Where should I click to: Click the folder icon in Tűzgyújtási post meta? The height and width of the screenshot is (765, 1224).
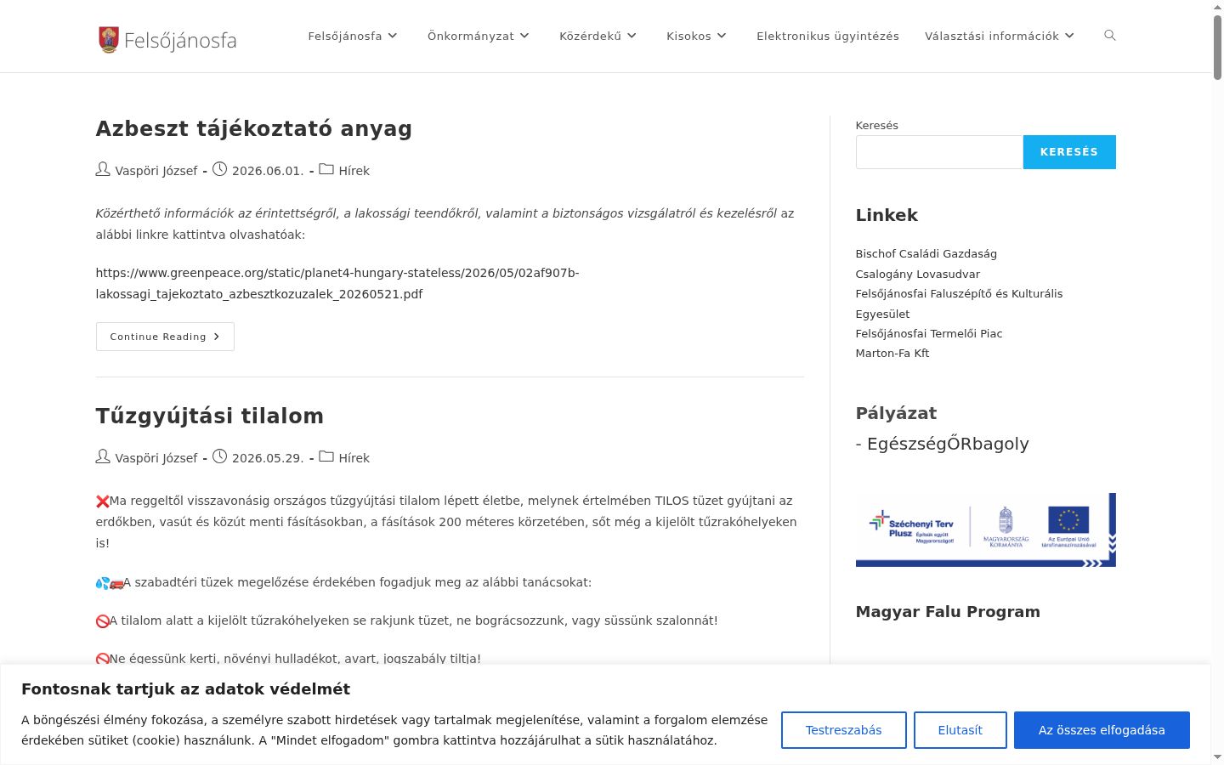pos(326,457)
